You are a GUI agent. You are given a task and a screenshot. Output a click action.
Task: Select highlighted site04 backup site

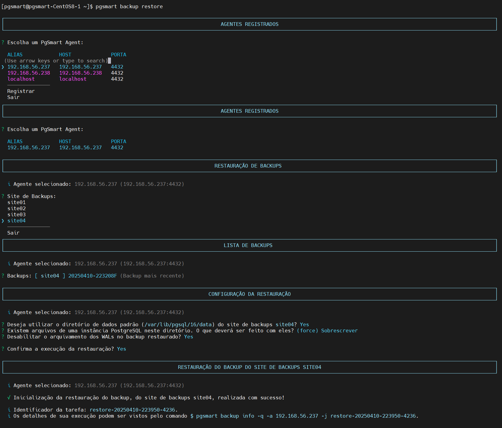coord(16,221)
